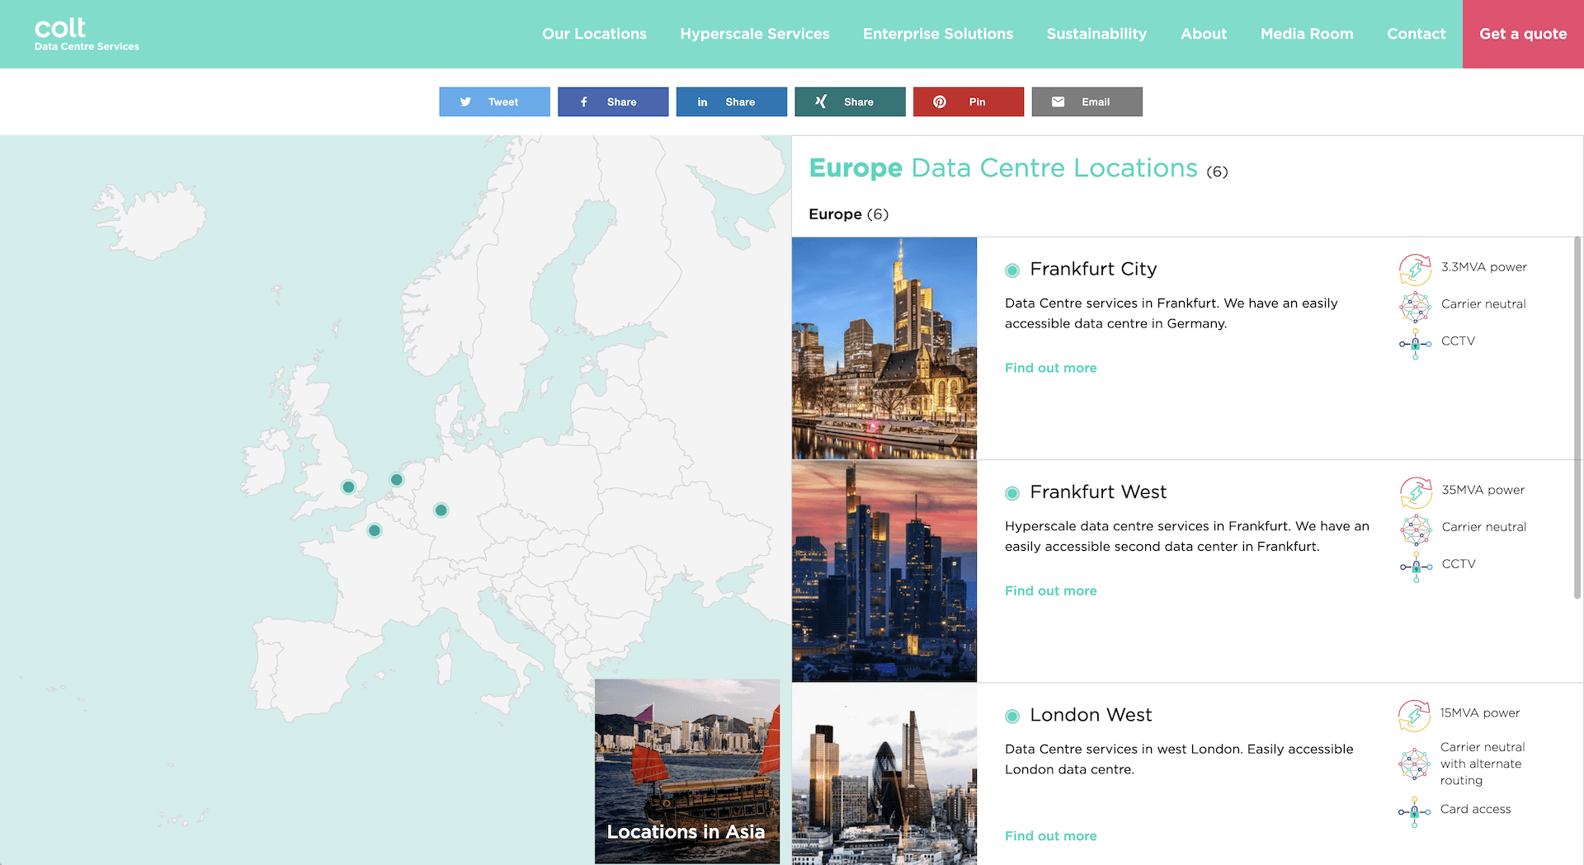Click the Frankfurt West location dot

tap(1012, 493)
